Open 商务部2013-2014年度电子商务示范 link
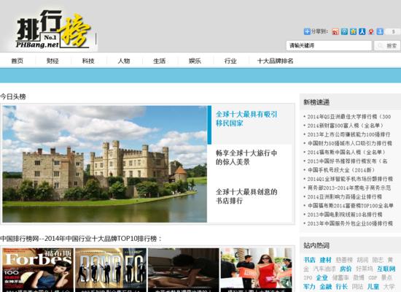401x292 pixels. tap(349, 188)
